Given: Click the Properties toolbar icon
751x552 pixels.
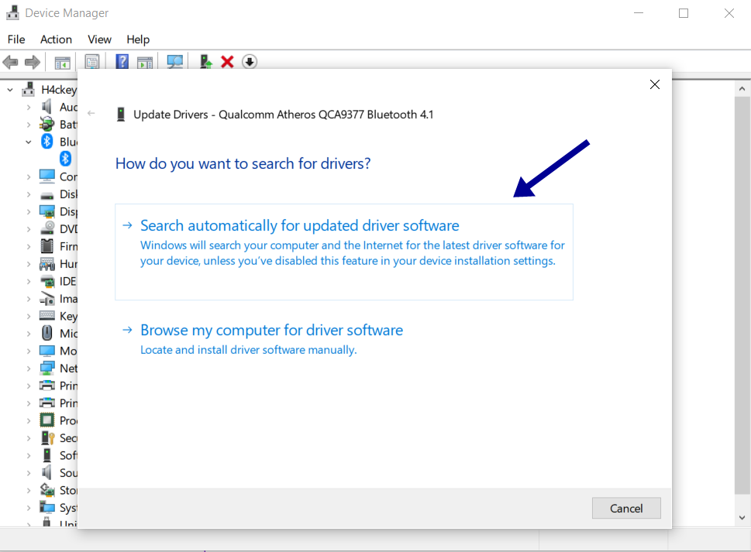Looking at the screenshot, I should [92, 62].
